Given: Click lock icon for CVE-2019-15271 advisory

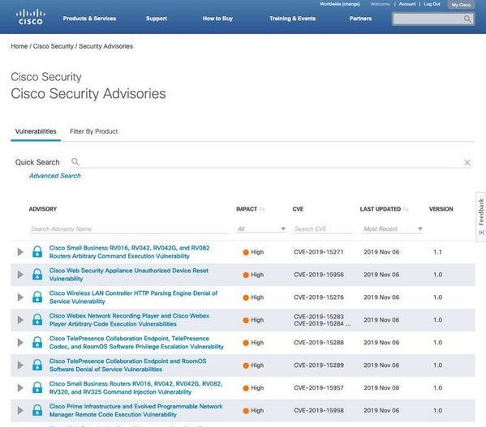Looking at the screenshot, I should 37,252.
